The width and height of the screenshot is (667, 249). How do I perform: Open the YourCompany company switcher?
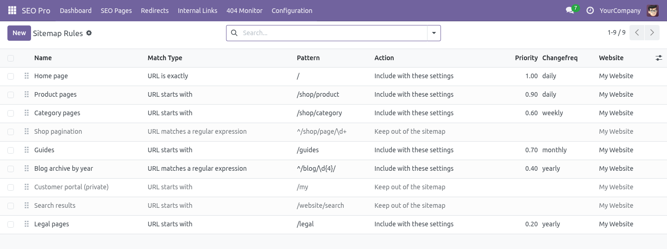(x=620, y=10)
